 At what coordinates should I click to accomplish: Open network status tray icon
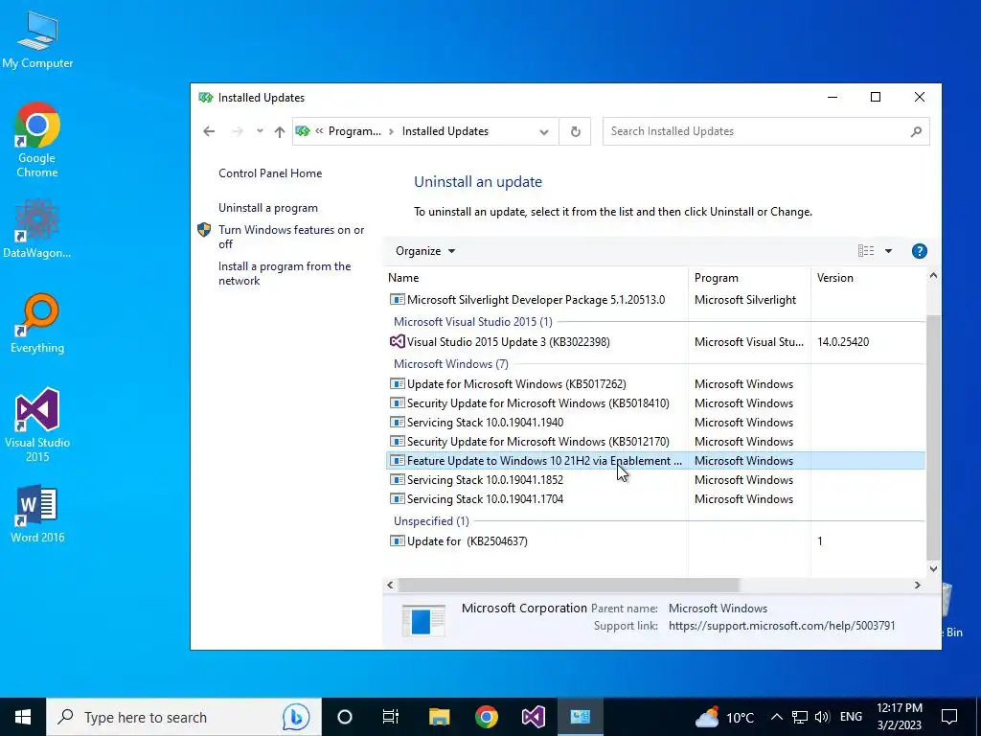[800, 717]
